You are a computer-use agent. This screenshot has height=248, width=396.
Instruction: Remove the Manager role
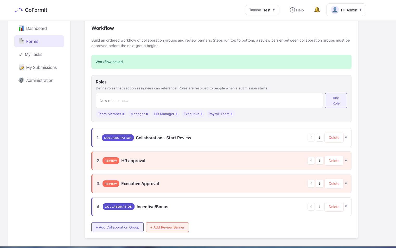pyautogui.click(x=147, y=114)
